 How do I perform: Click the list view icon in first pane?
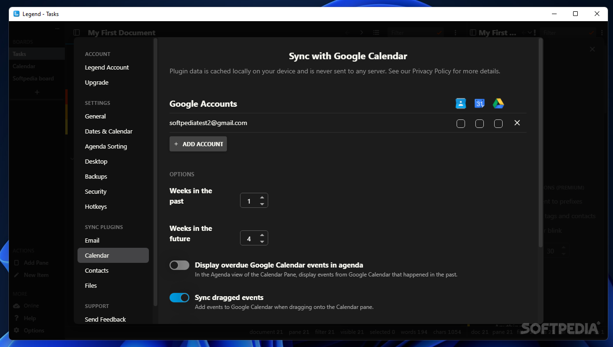point(376,32)
